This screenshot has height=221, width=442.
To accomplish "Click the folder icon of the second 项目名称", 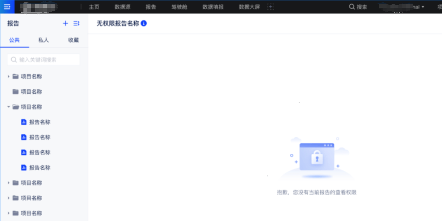I will coord(16,92).
